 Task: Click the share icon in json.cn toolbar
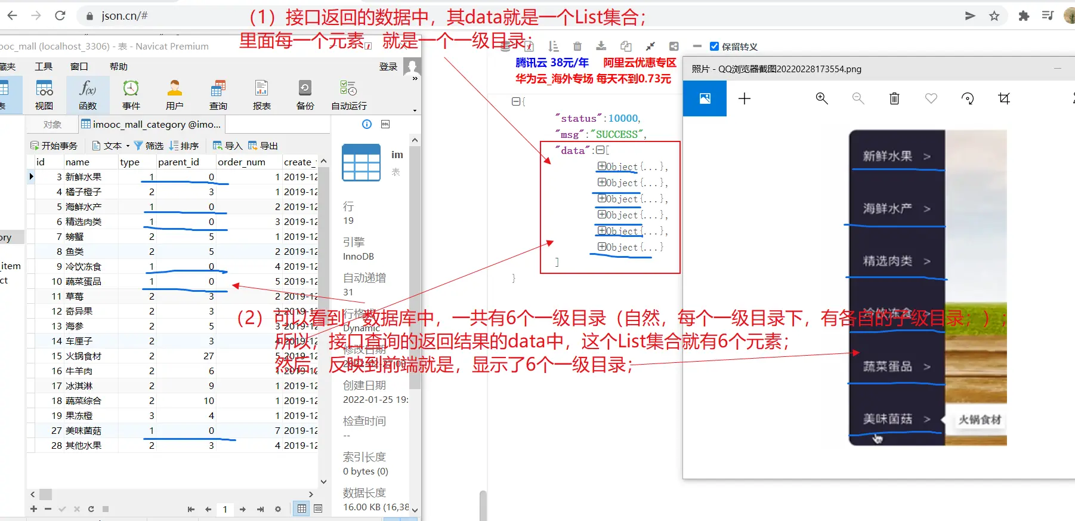pyautogui.click(x=674, y=47)
